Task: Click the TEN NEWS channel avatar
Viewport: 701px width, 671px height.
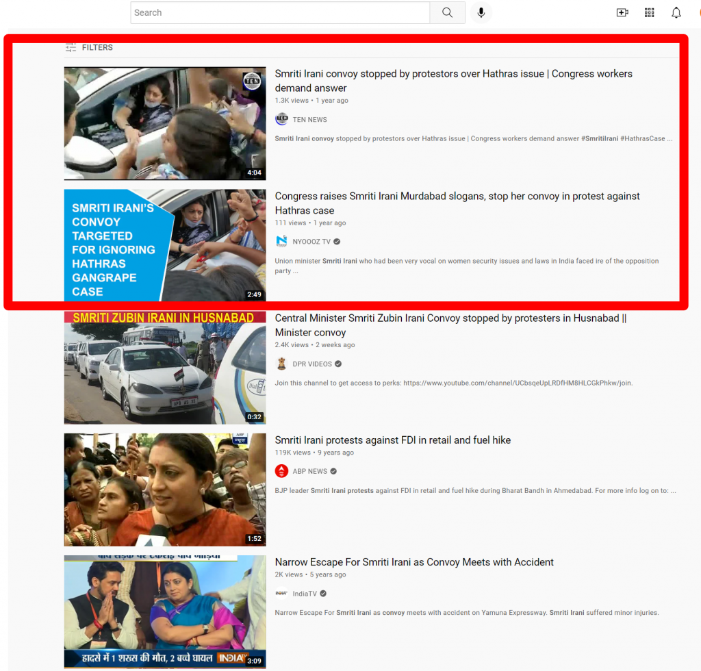Action: [x=281, y=119]
